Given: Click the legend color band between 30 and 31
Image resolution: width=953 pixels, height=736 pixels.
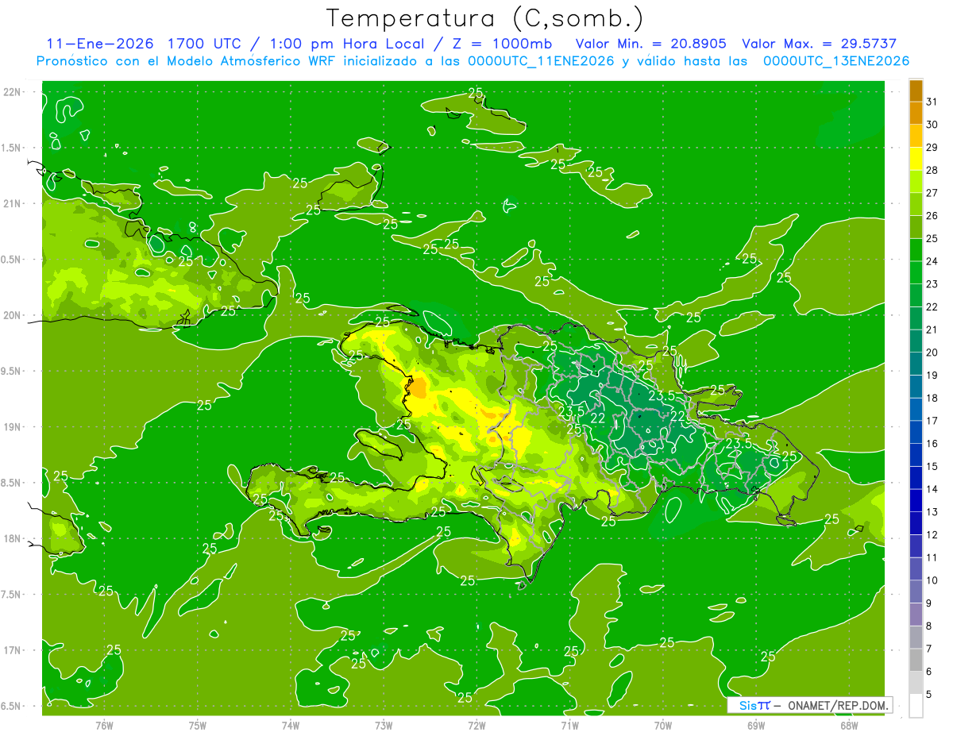Looking at the screenshot, I should coord(916,113).
